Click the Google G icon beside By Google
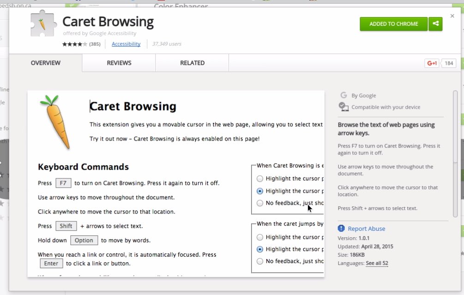464x295 pixels. tap(343, 95)
